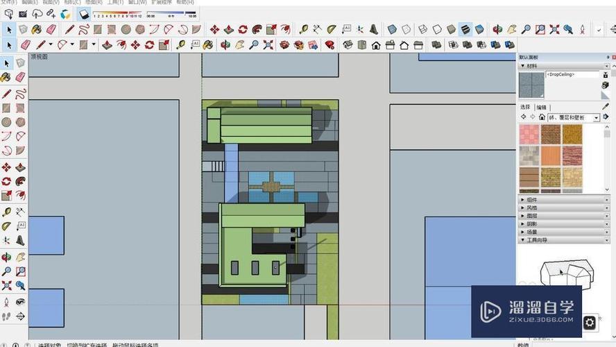Click the 顶视图 scene tab

point(39,57)
